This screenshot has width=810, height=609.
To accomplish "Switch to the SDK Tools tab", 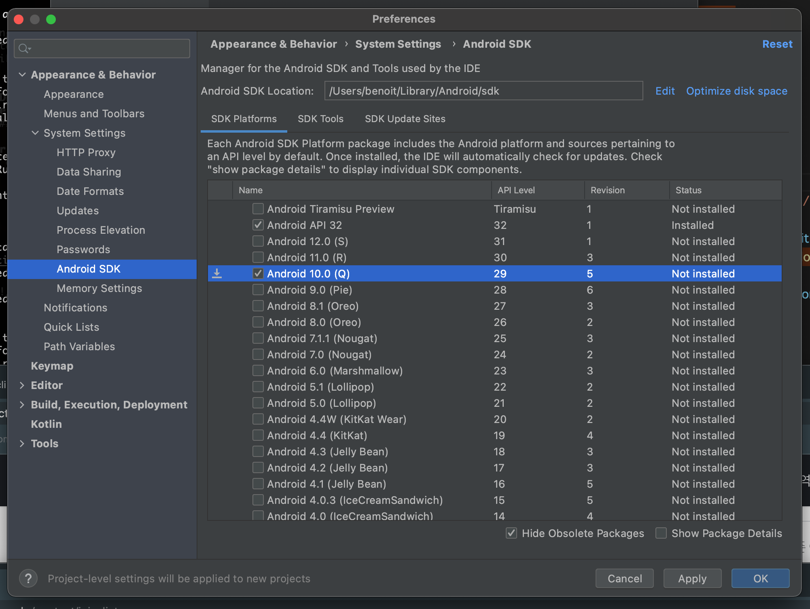I will point(320,119).
